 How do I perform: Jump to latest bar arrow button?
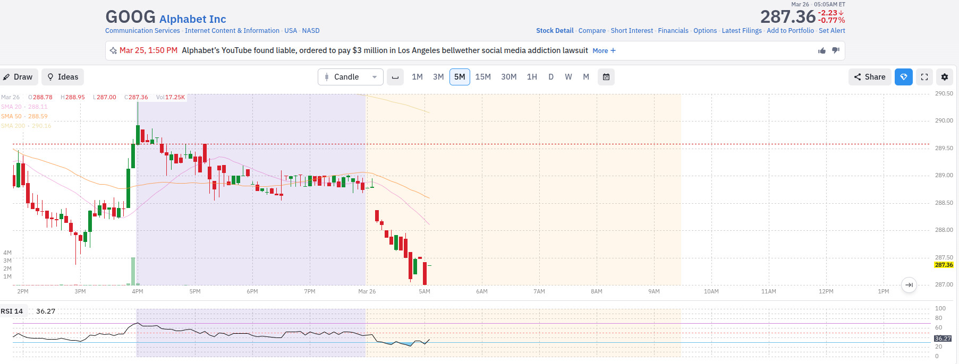tap(909, 285)
